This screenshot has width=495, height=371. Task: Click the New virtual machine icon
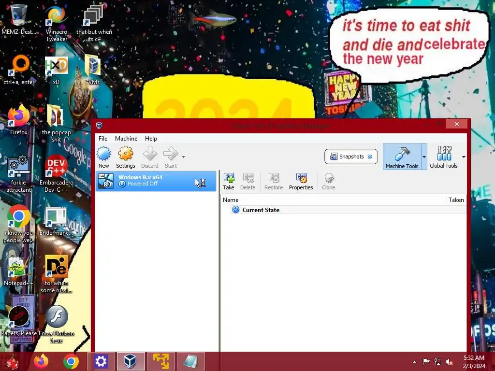103,157
